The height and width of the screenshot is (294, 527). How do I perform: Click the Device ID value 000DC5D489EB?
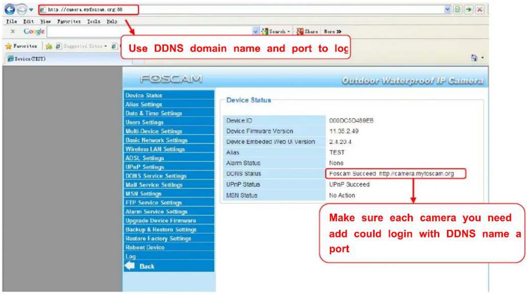(x=351, y=120)
